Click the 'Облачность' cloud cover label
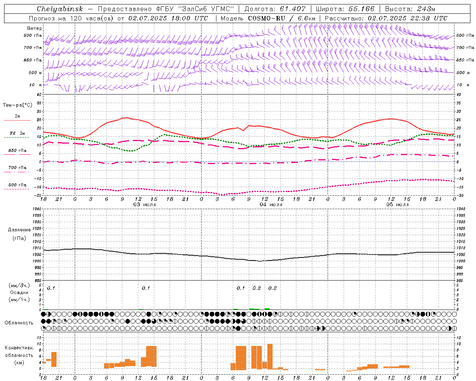The image size is (476, 381). point(19,323)
